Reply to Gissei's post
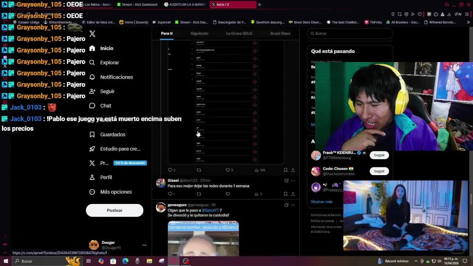The height and width of the screenshot is (266, 473). pyautogui.click(x=171, y=194)
